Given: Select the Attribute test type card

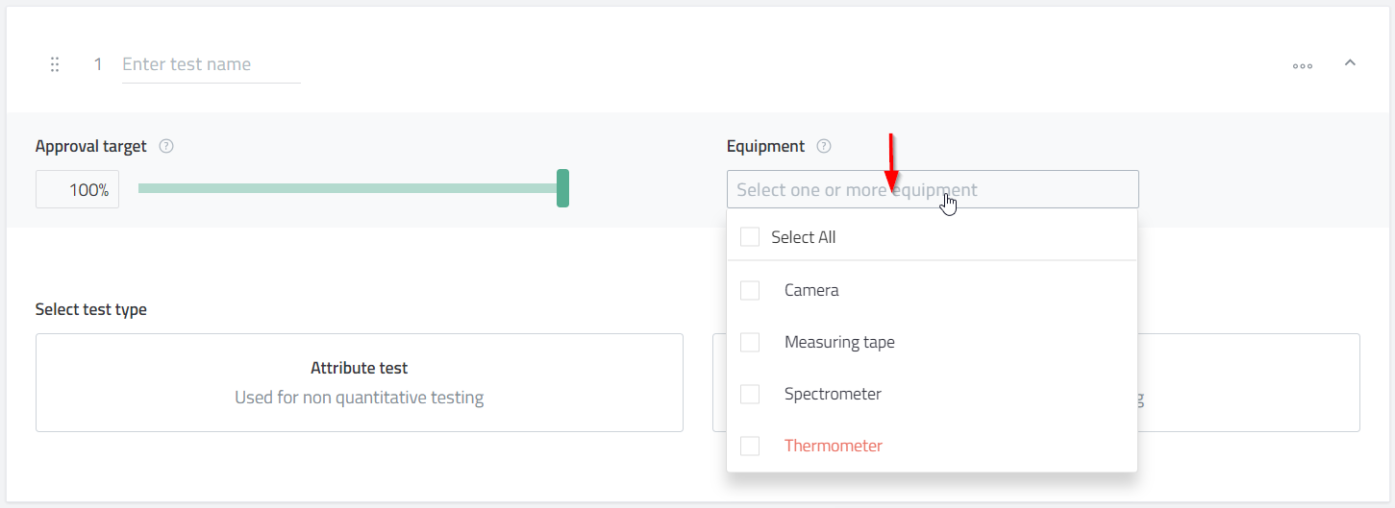Looking at the screenshot, I should point(359,382).
